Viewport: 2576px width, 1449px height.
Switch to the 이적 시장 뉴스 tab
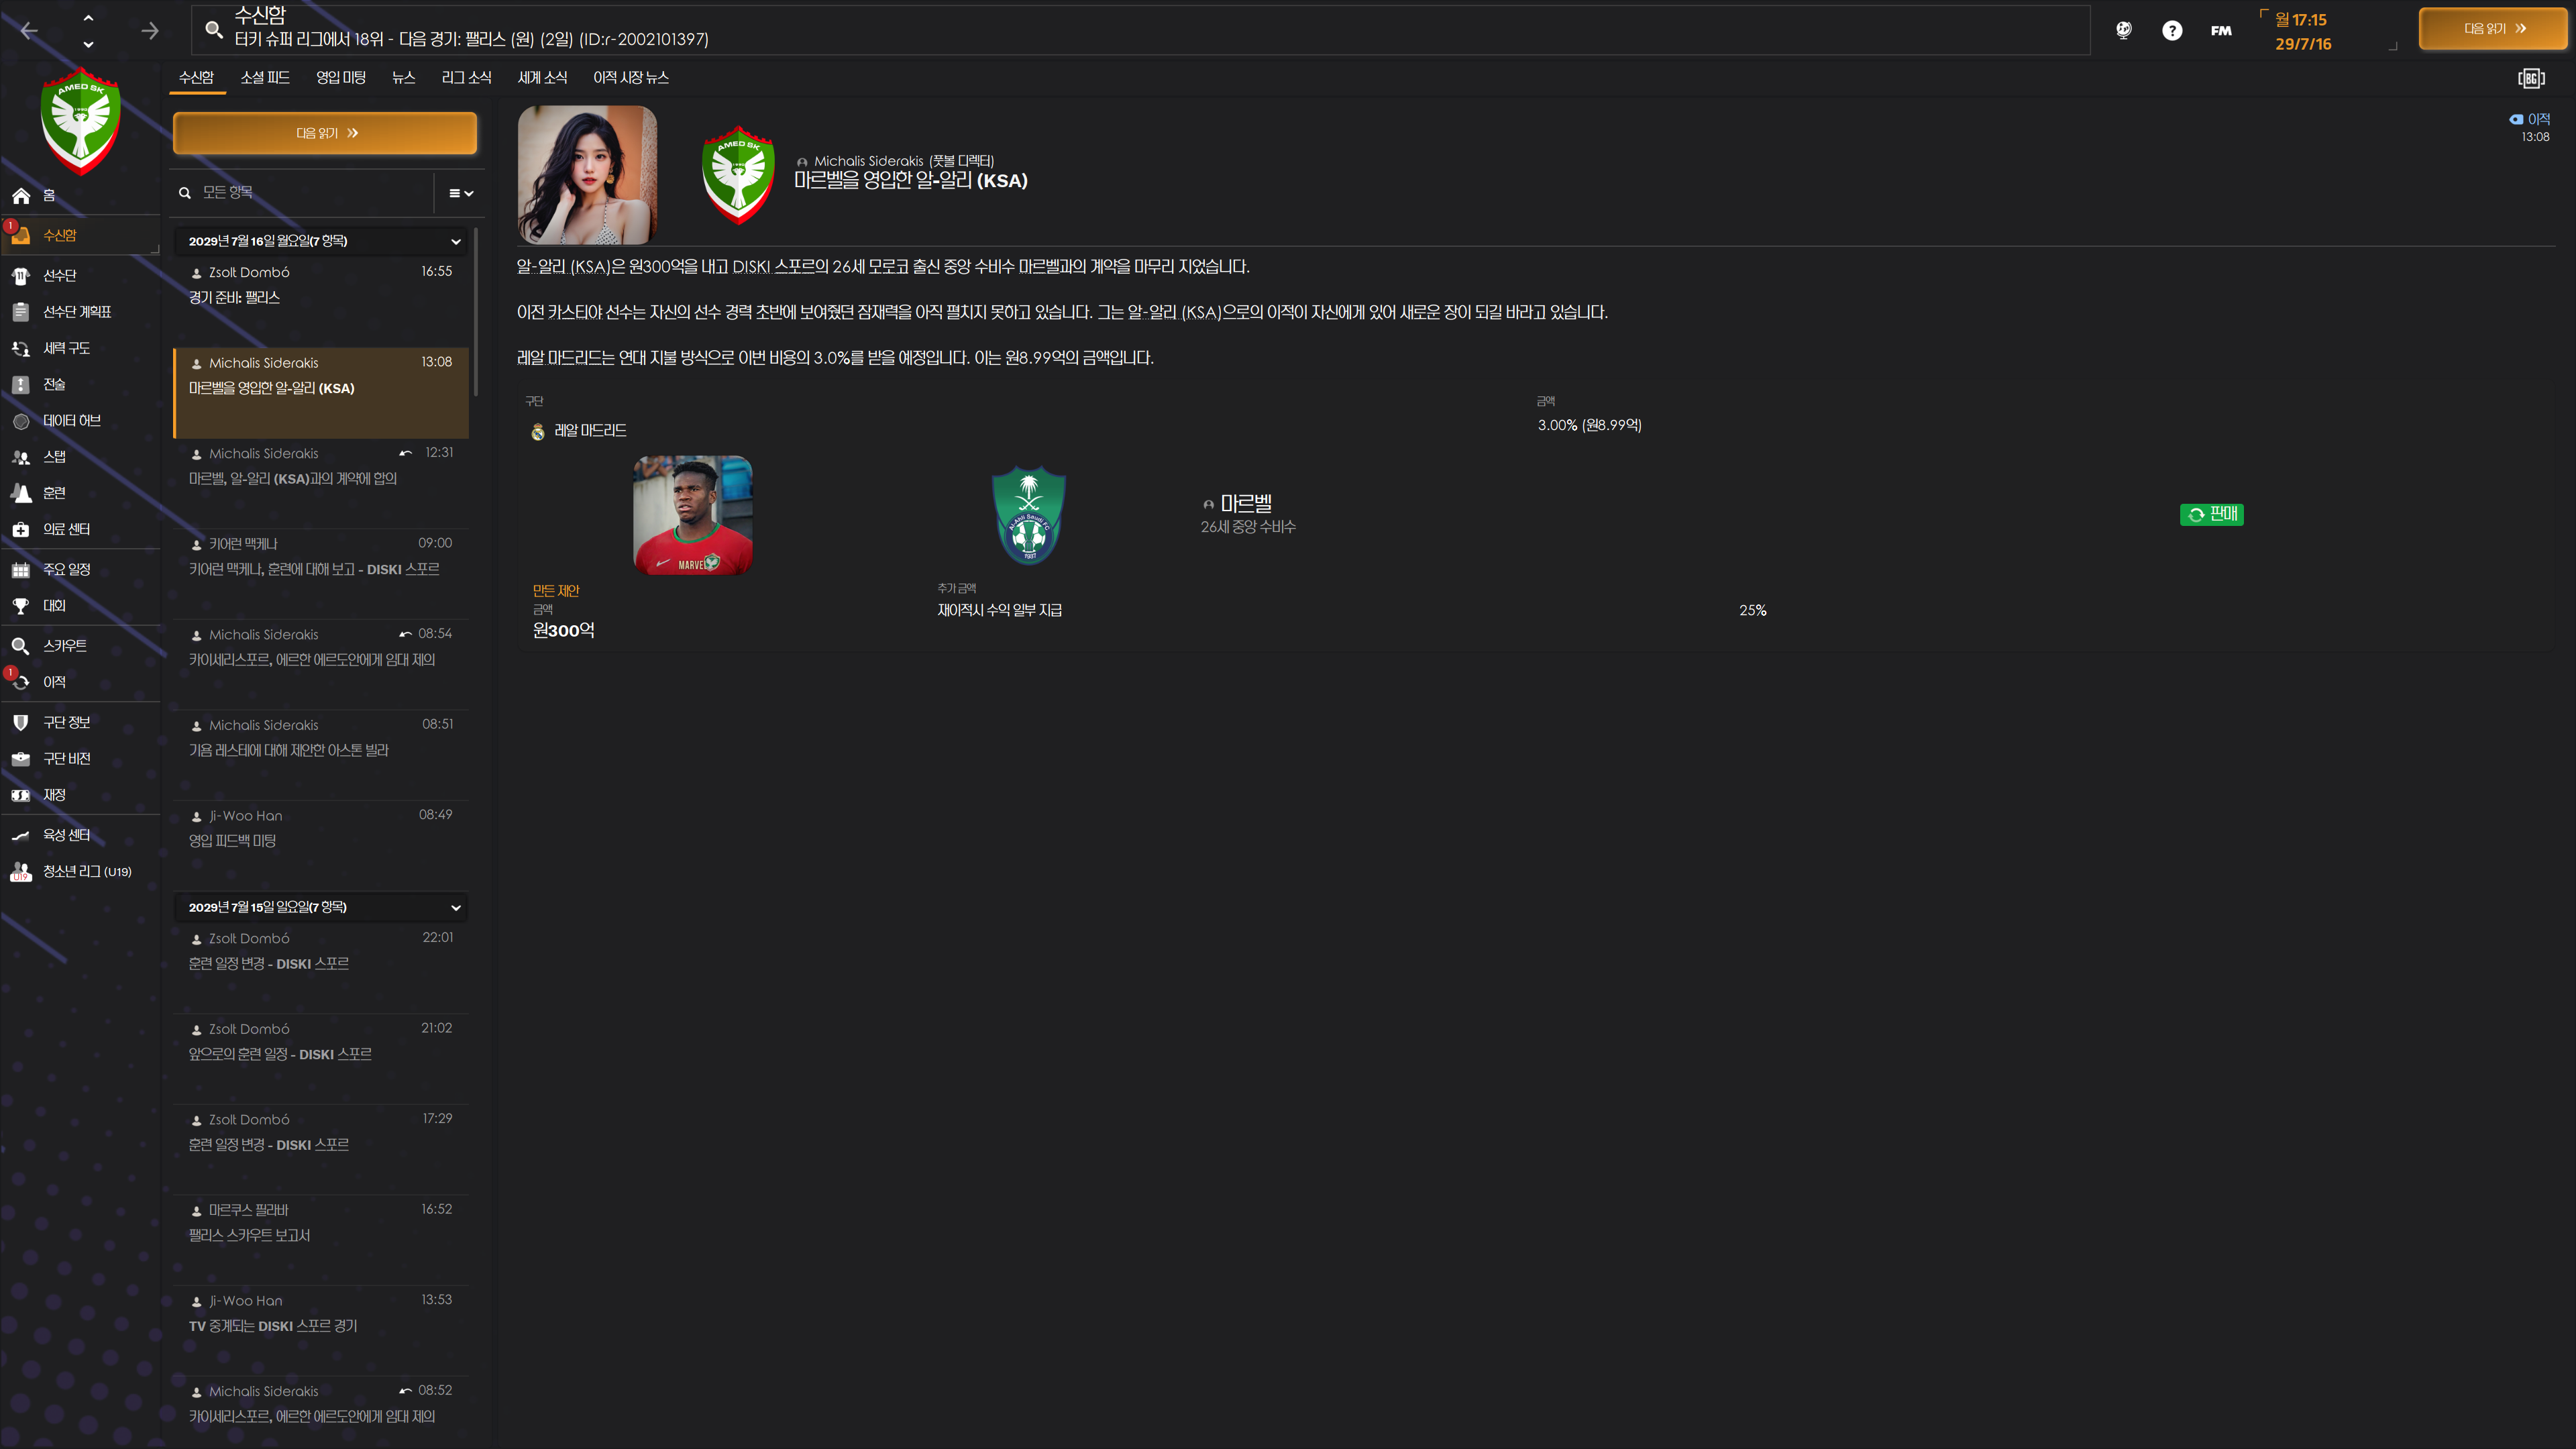[630, 78]
